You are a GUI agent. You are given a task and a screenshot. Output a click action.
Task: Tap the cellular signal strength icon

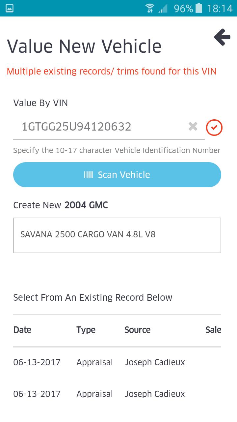[x=163, y=8]
